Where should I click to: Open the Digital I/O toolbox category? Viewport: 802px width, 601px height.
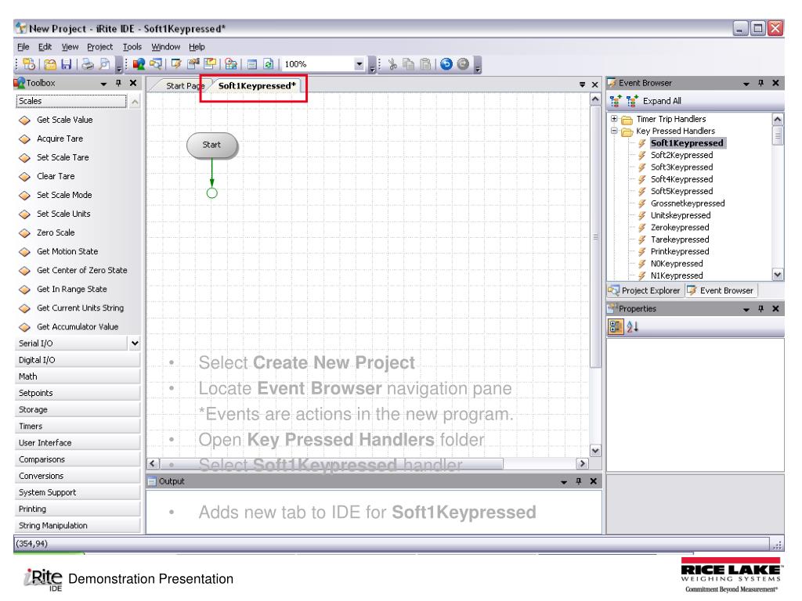pos(78,360)
